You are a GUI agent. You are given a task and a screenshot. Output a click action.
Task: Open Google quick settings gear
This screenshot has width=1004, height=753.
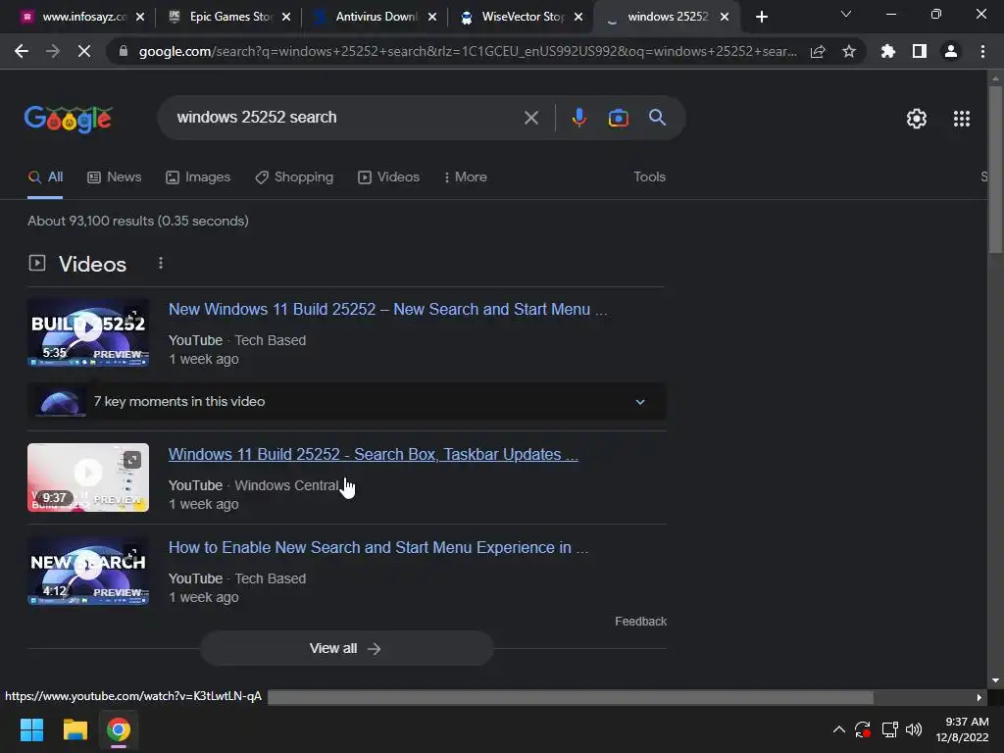click(x=917, y=119)
